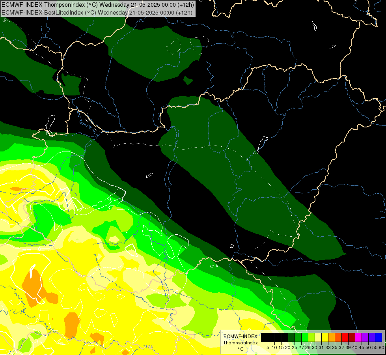
Task: Click the orange-red 35–37 legend swatch
Action: click(x=338, y=337)
